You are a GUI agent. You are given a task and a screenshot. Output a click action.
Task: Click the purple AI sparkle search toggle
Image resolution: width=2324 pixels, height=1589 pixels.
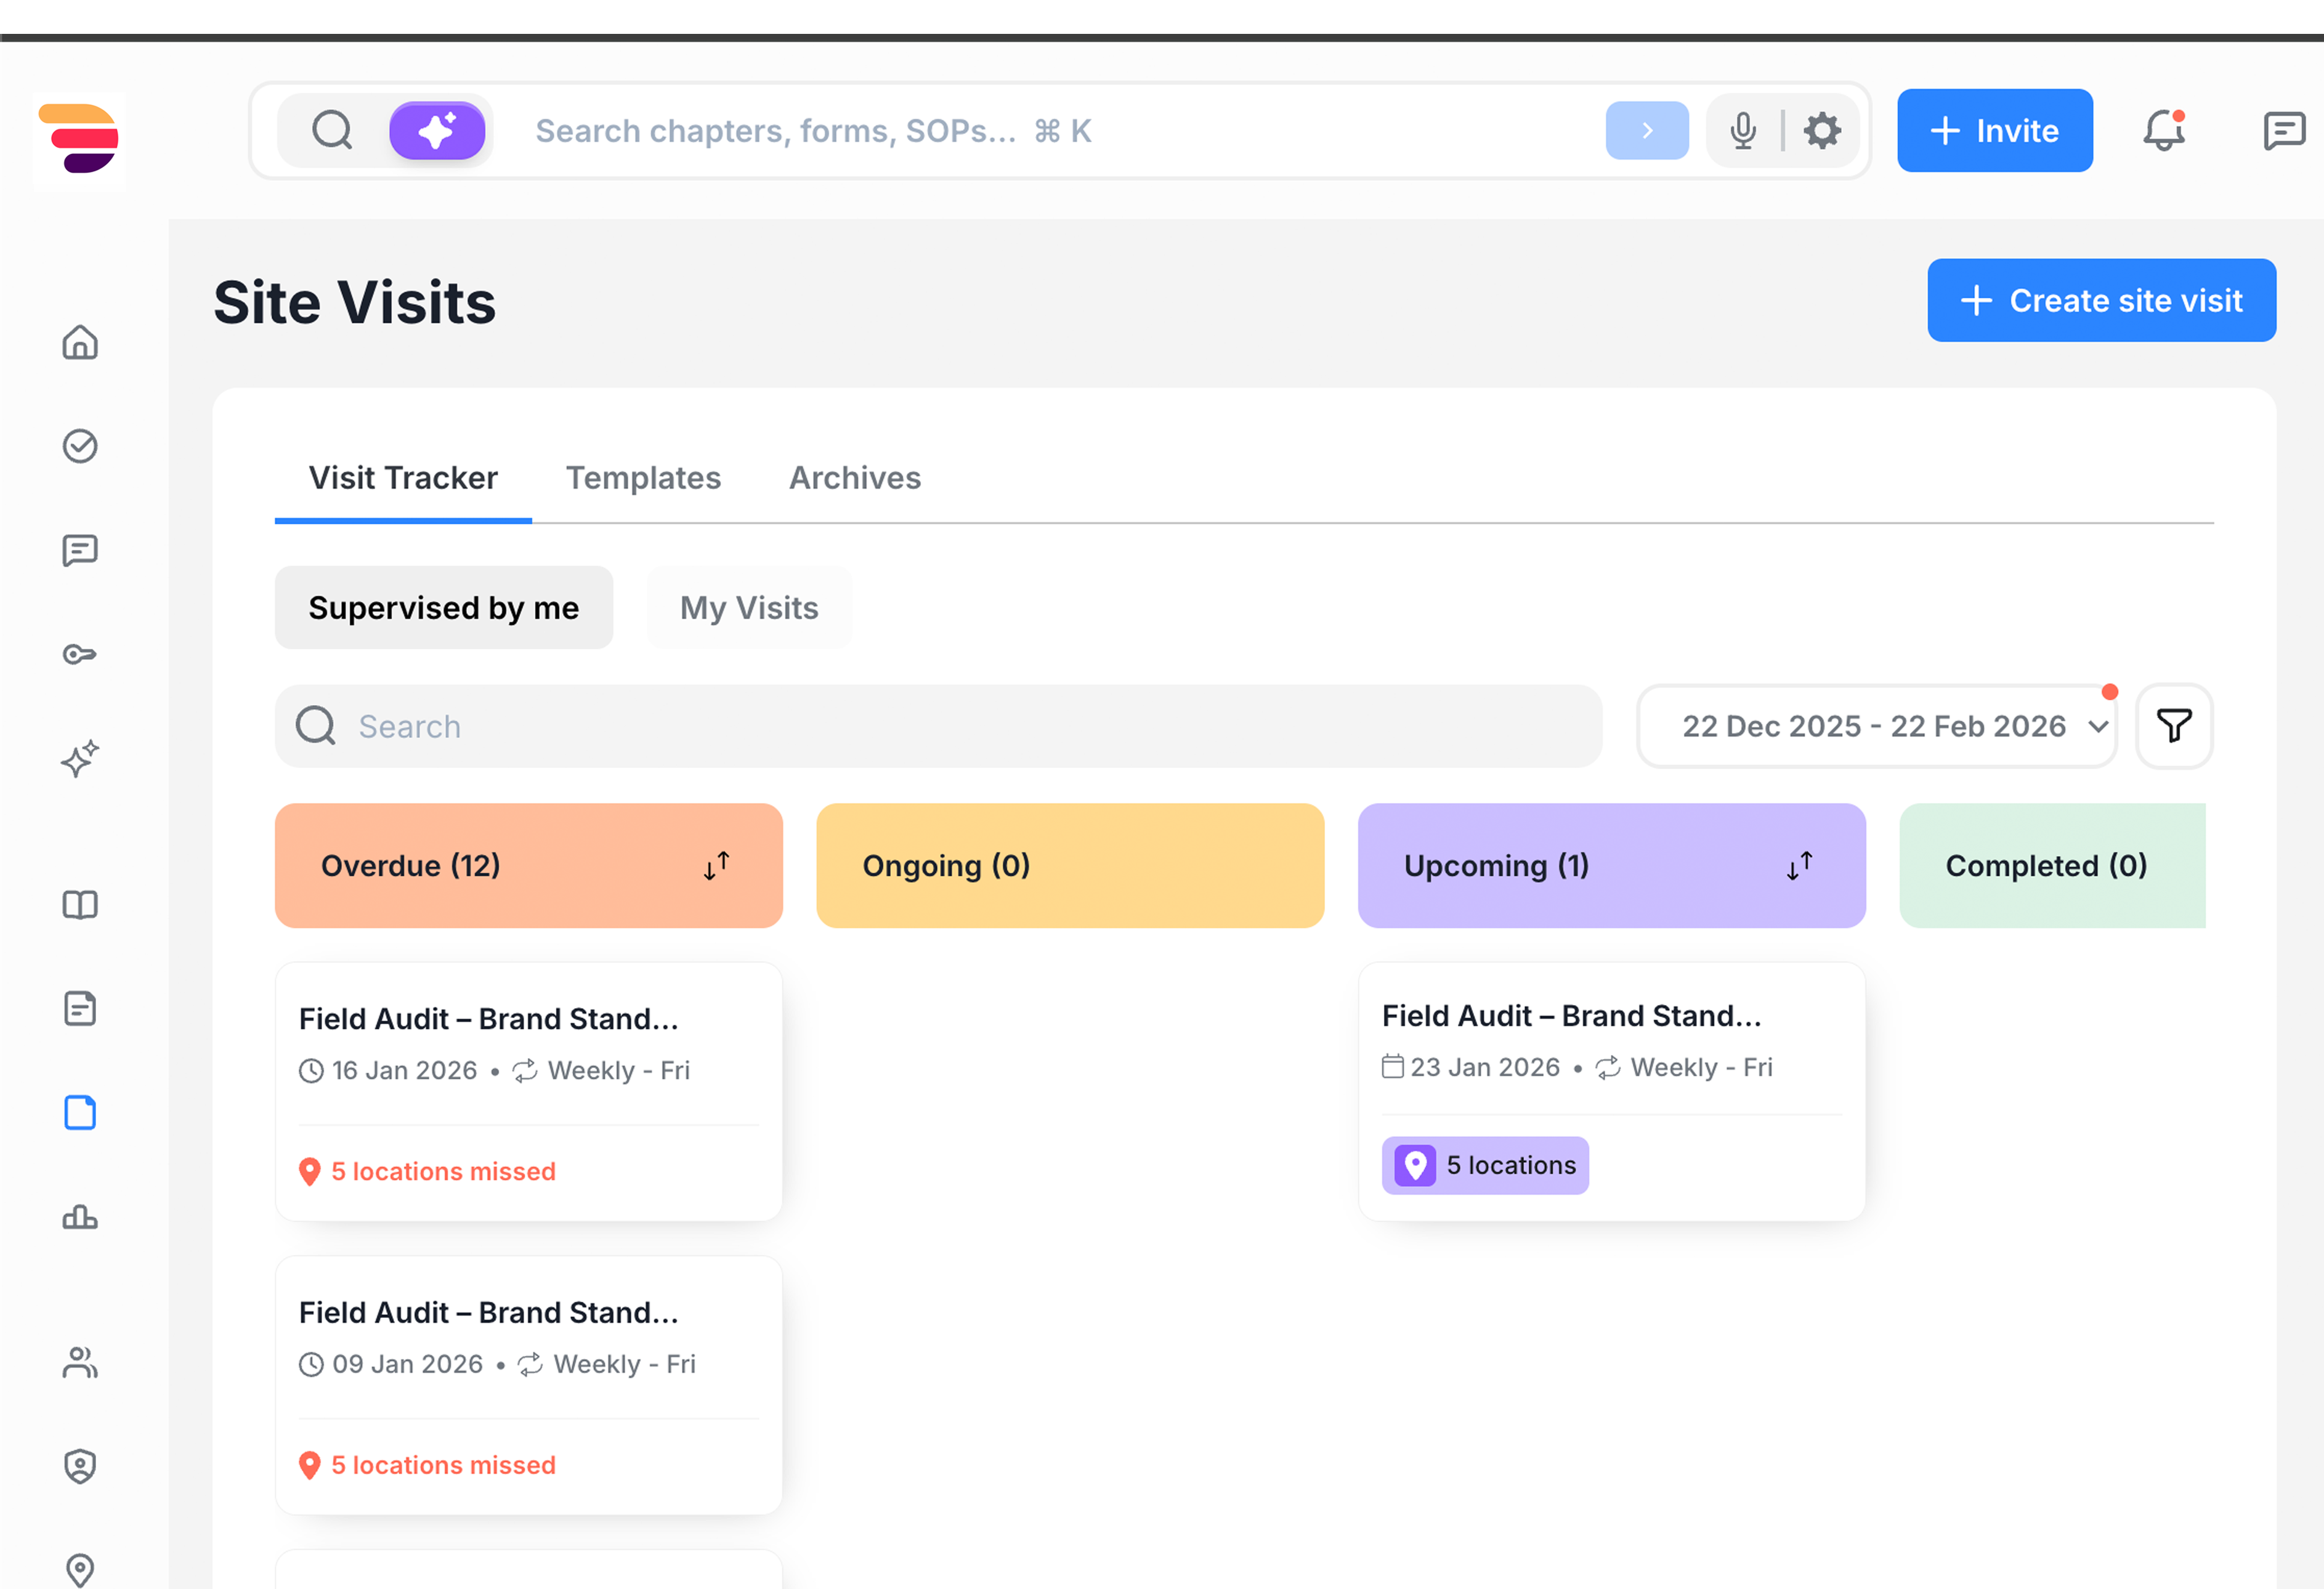click(x=437, y=131)
